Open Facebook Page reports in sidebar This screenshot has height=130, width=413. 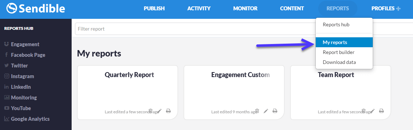click(x=28, y=55)
